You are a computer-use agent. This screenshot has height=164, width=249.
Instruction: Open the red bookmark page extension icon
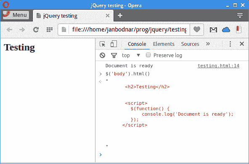pos(238,29)
